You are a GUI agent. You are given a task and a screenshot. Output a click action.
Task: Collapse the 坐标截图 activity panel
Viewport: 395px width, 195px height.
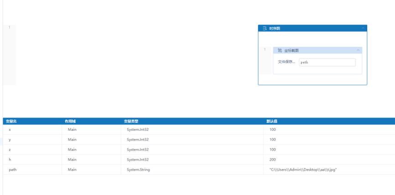[x=358, y=50]
